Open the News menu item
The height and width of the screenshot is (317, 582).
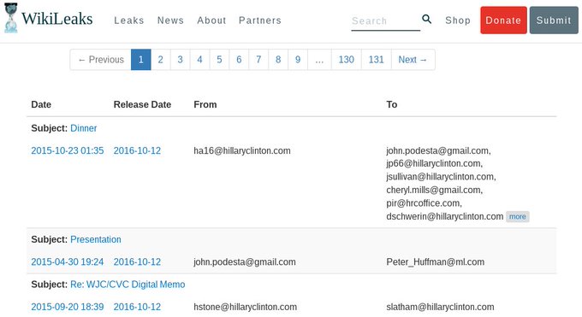pyautogui.click(x=170, y=21)
